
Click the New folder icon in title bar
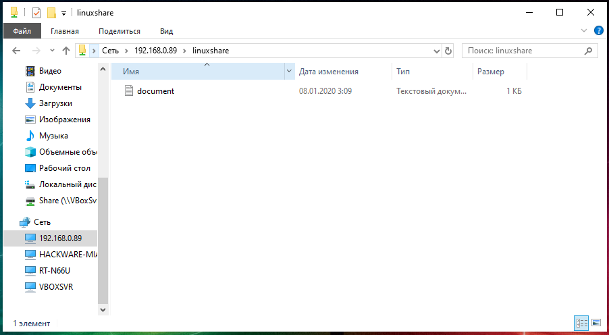[x=51, y=13]
